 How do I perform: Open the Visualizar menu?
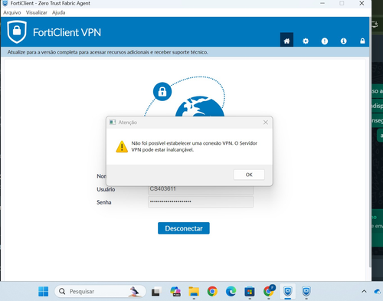(x=37, y=12)
